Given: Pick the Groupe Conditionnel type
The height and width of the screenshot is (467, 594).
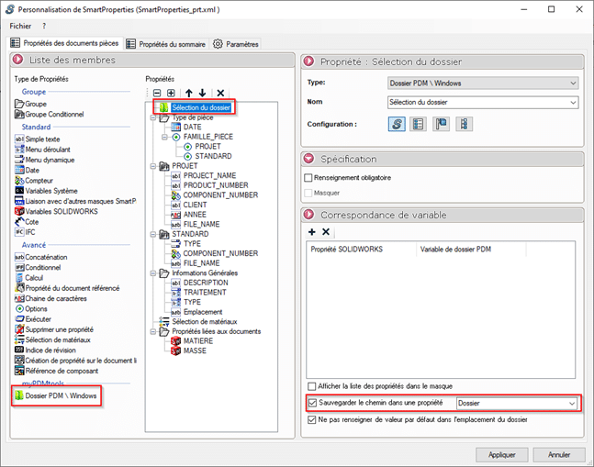Looking at the screenshot, I should pyautogui.click(x=50, y=115).
